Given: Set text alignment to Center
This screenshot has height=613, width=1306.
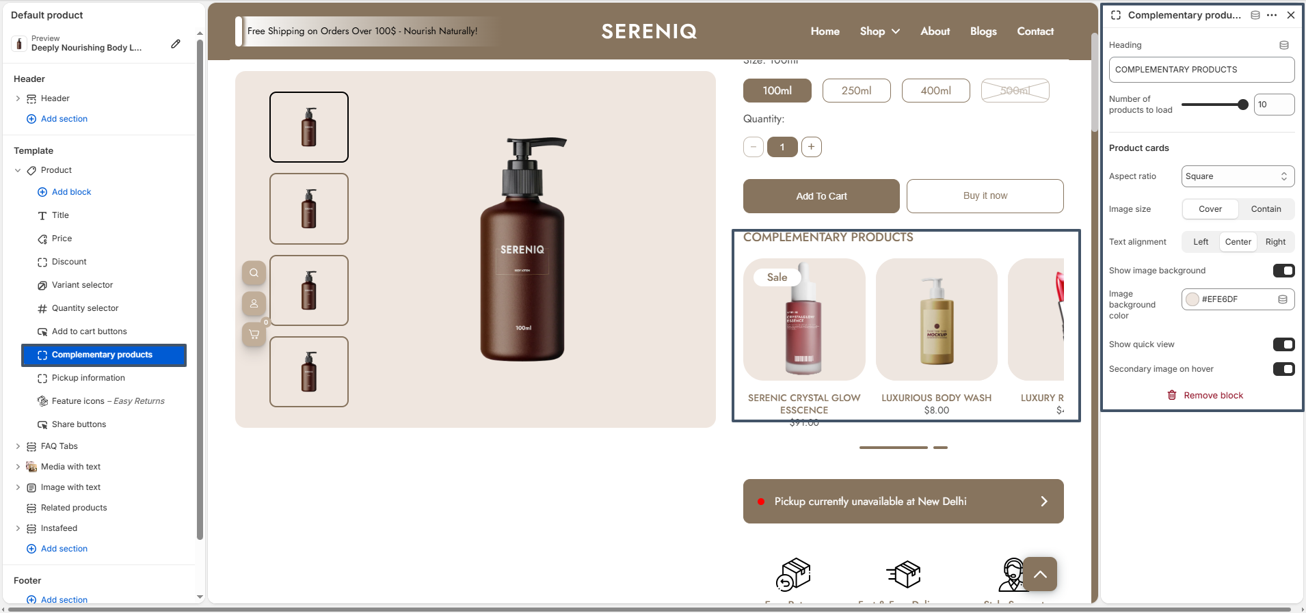Looking at the screenshot, I should 1238,242.
